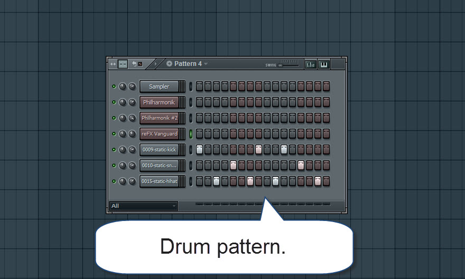Screen dimensions: 465x279
Task: Click the double-arrow icon left of the header
Action: click(x=113, y=64)
